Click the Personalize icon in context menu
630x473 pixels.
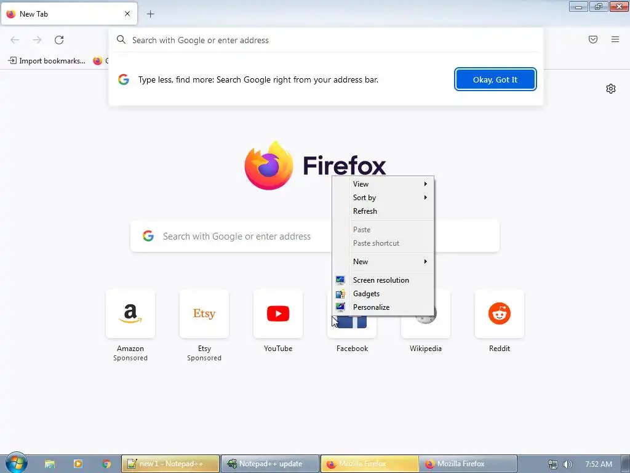340,307
